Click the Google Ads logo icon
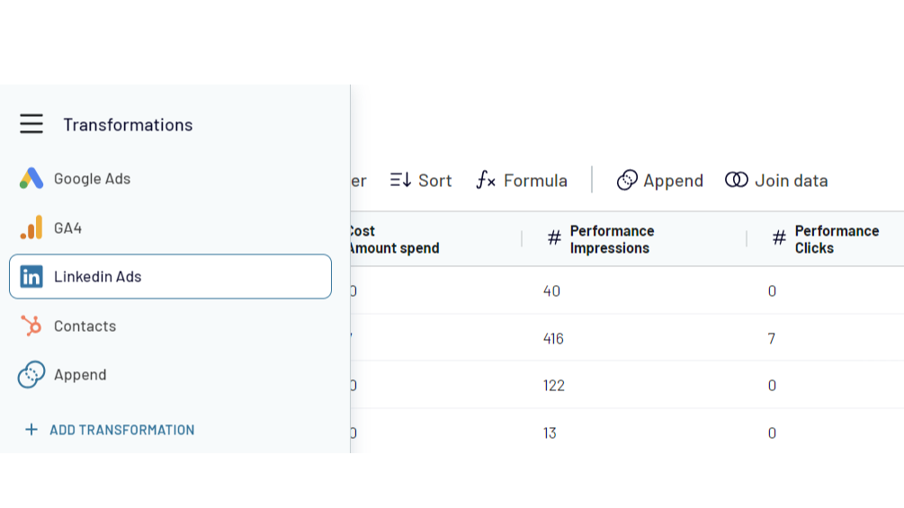The image size is (904, 508). coord(31,179)
